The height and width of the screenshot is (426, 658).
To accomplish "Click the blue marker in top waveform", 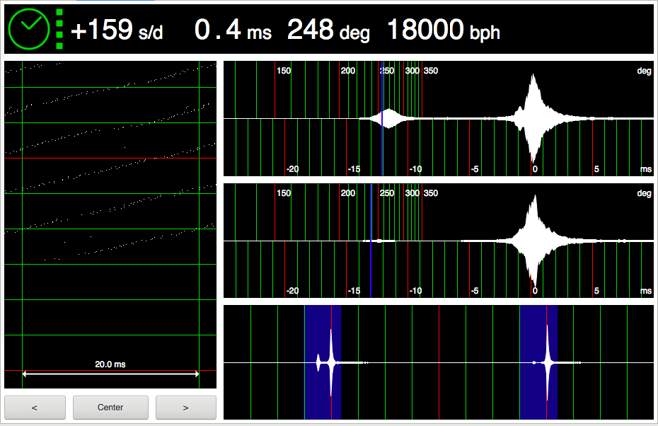I will [x=383, y=142].
